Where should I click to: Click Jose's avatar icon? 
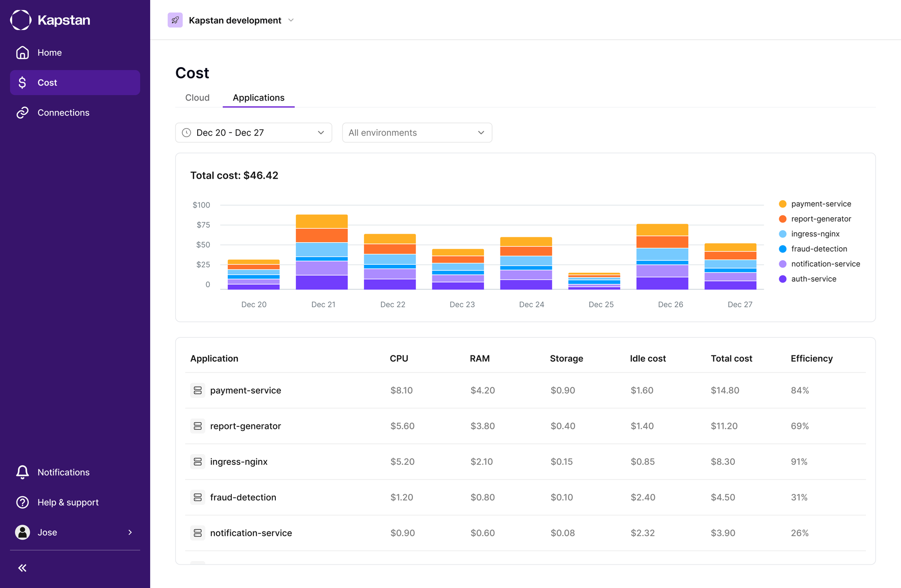[x=23, y=532]
